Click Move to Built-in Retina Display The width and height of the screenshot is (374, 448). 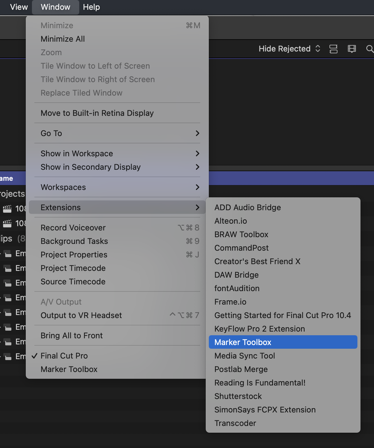click(97, 113)
